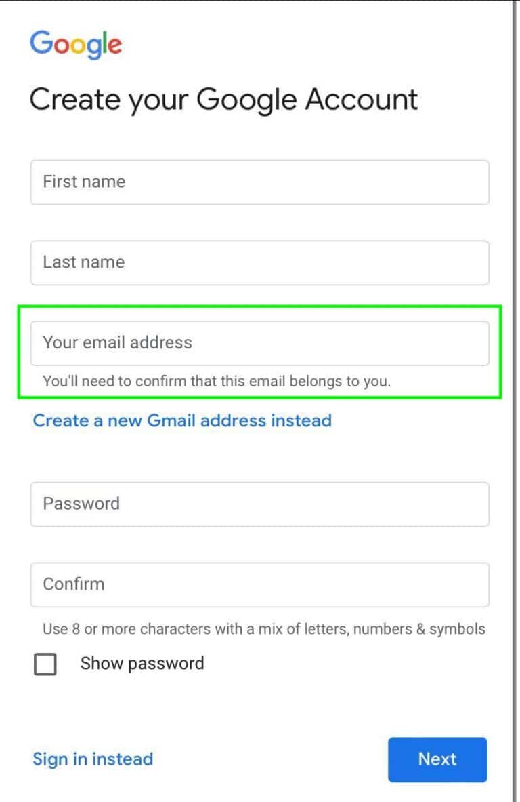Select the Next button to continue
The height and width of the screenshot is (802, 520).
[x=437, y=759]
